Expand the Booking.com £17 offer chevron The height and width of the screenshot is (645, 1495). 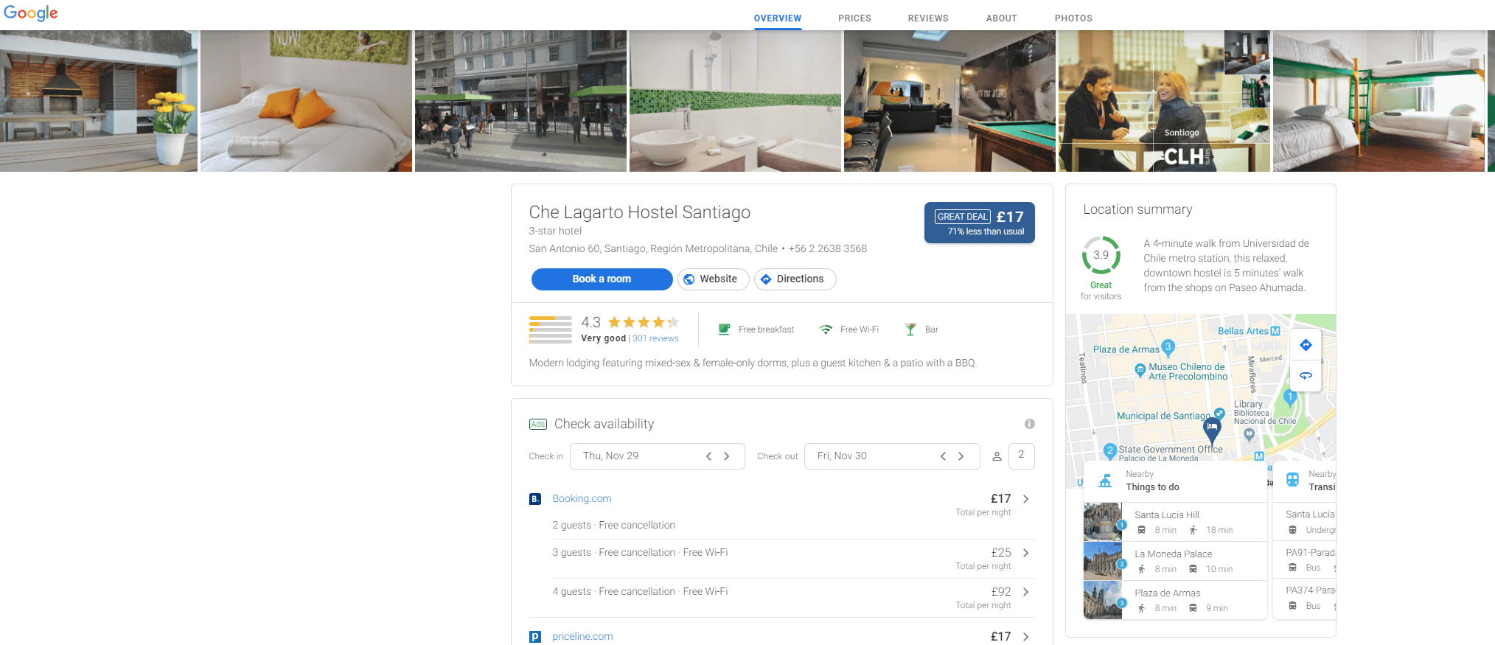coord(1025,499)
